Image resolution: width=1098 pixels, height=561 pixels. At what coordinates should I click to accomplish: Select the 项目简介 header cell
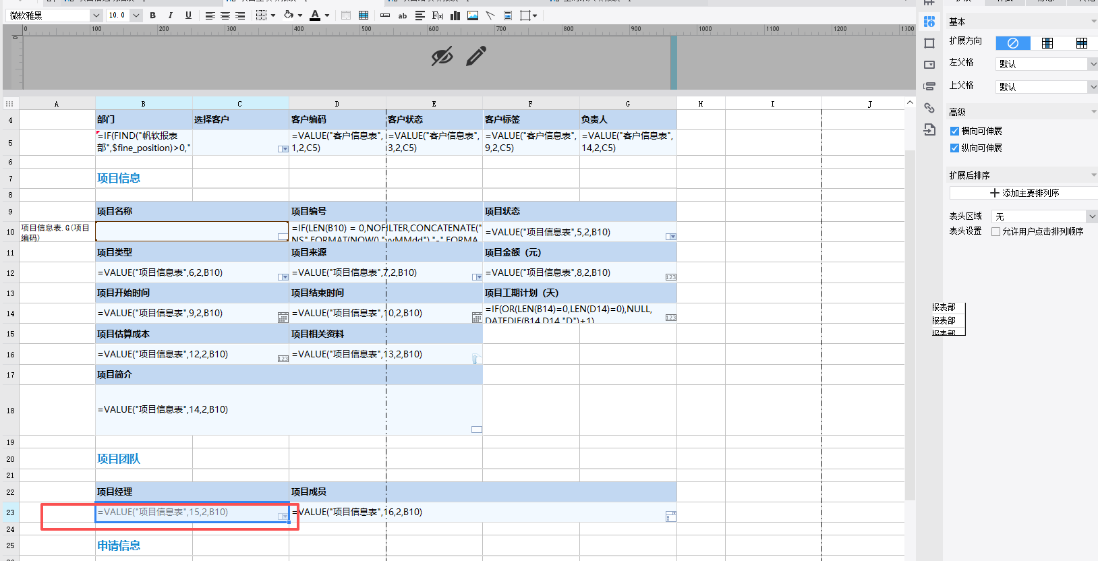click(x=289, y=375)
